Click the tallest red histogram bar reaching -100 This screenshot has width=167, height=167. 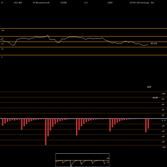[x=46, y=132]
